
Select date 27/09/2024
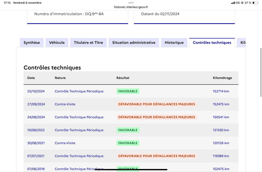click(36, 104)
